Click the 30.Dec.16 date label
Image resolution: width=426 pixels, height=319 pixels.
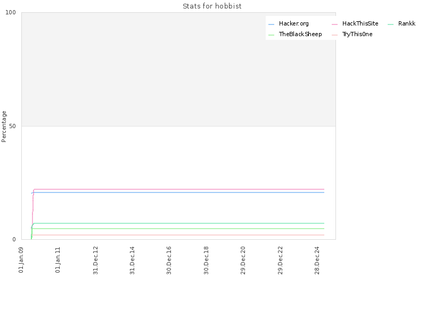tap(169, 261)
